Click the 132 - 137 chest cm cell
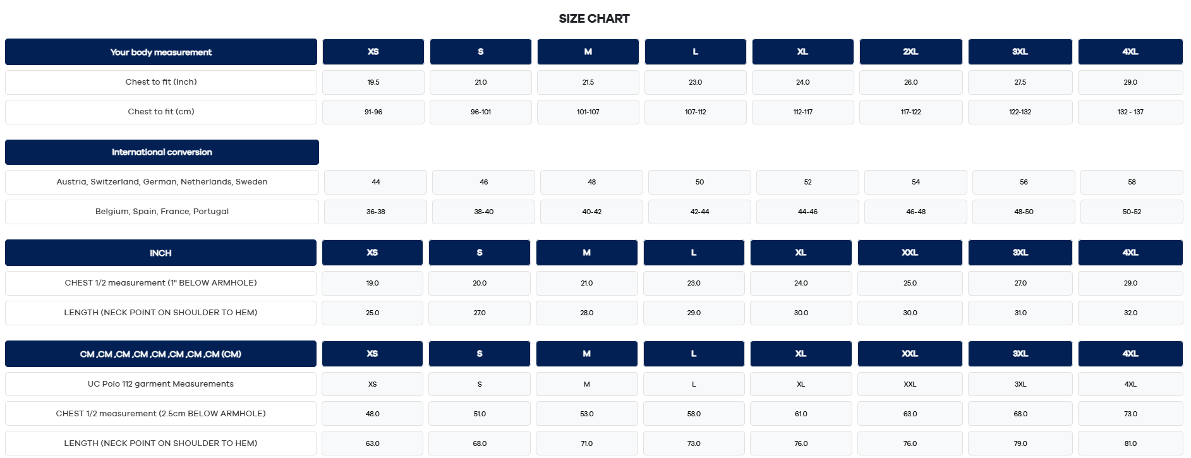The image size is (1191, 458). tap(1130, 112)
